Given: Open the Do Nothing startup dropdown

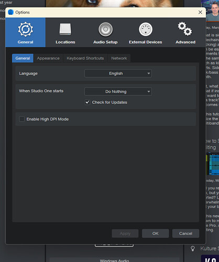Looking at the screenshot, I should tap(118, 92).
